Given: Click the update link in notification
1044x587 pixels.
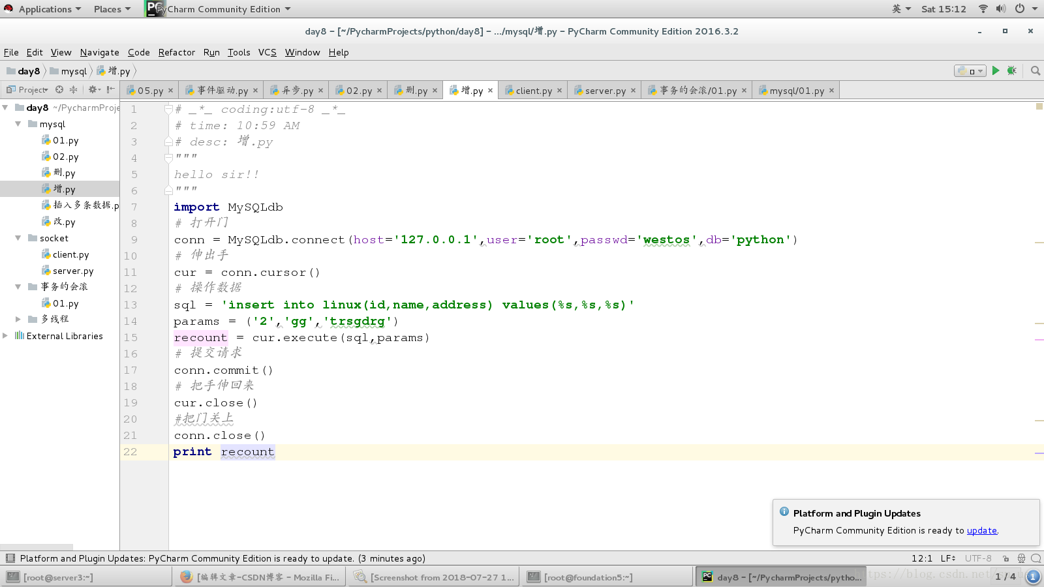Looking at the screenshot, I should (x=981, y=530).
